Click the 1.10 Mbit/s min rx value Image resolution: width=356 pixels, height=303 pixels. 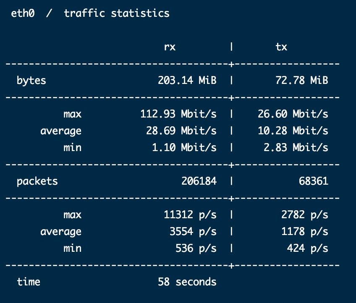184,147
